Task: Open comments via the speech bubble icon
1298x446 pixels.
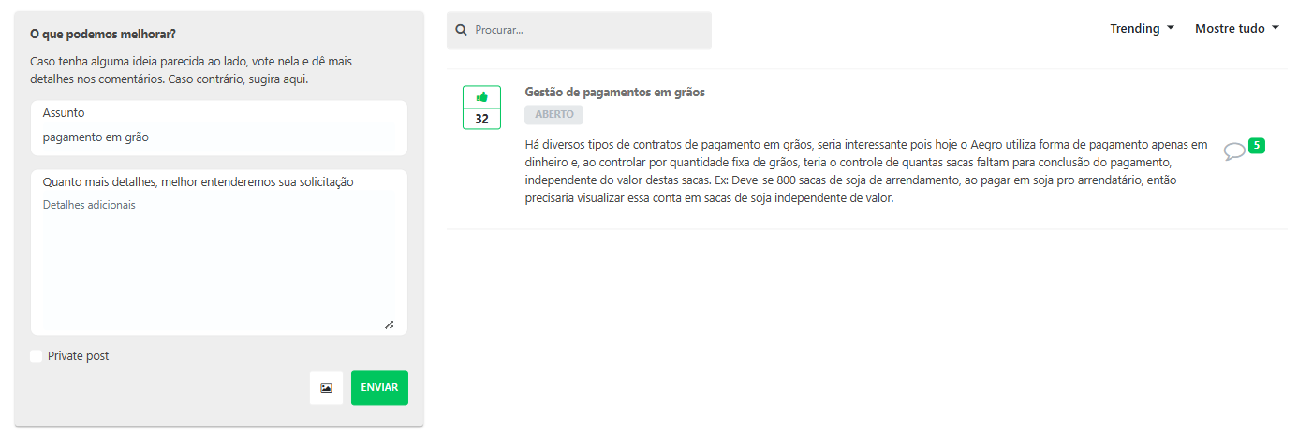Action: [x=1234, y=151]
